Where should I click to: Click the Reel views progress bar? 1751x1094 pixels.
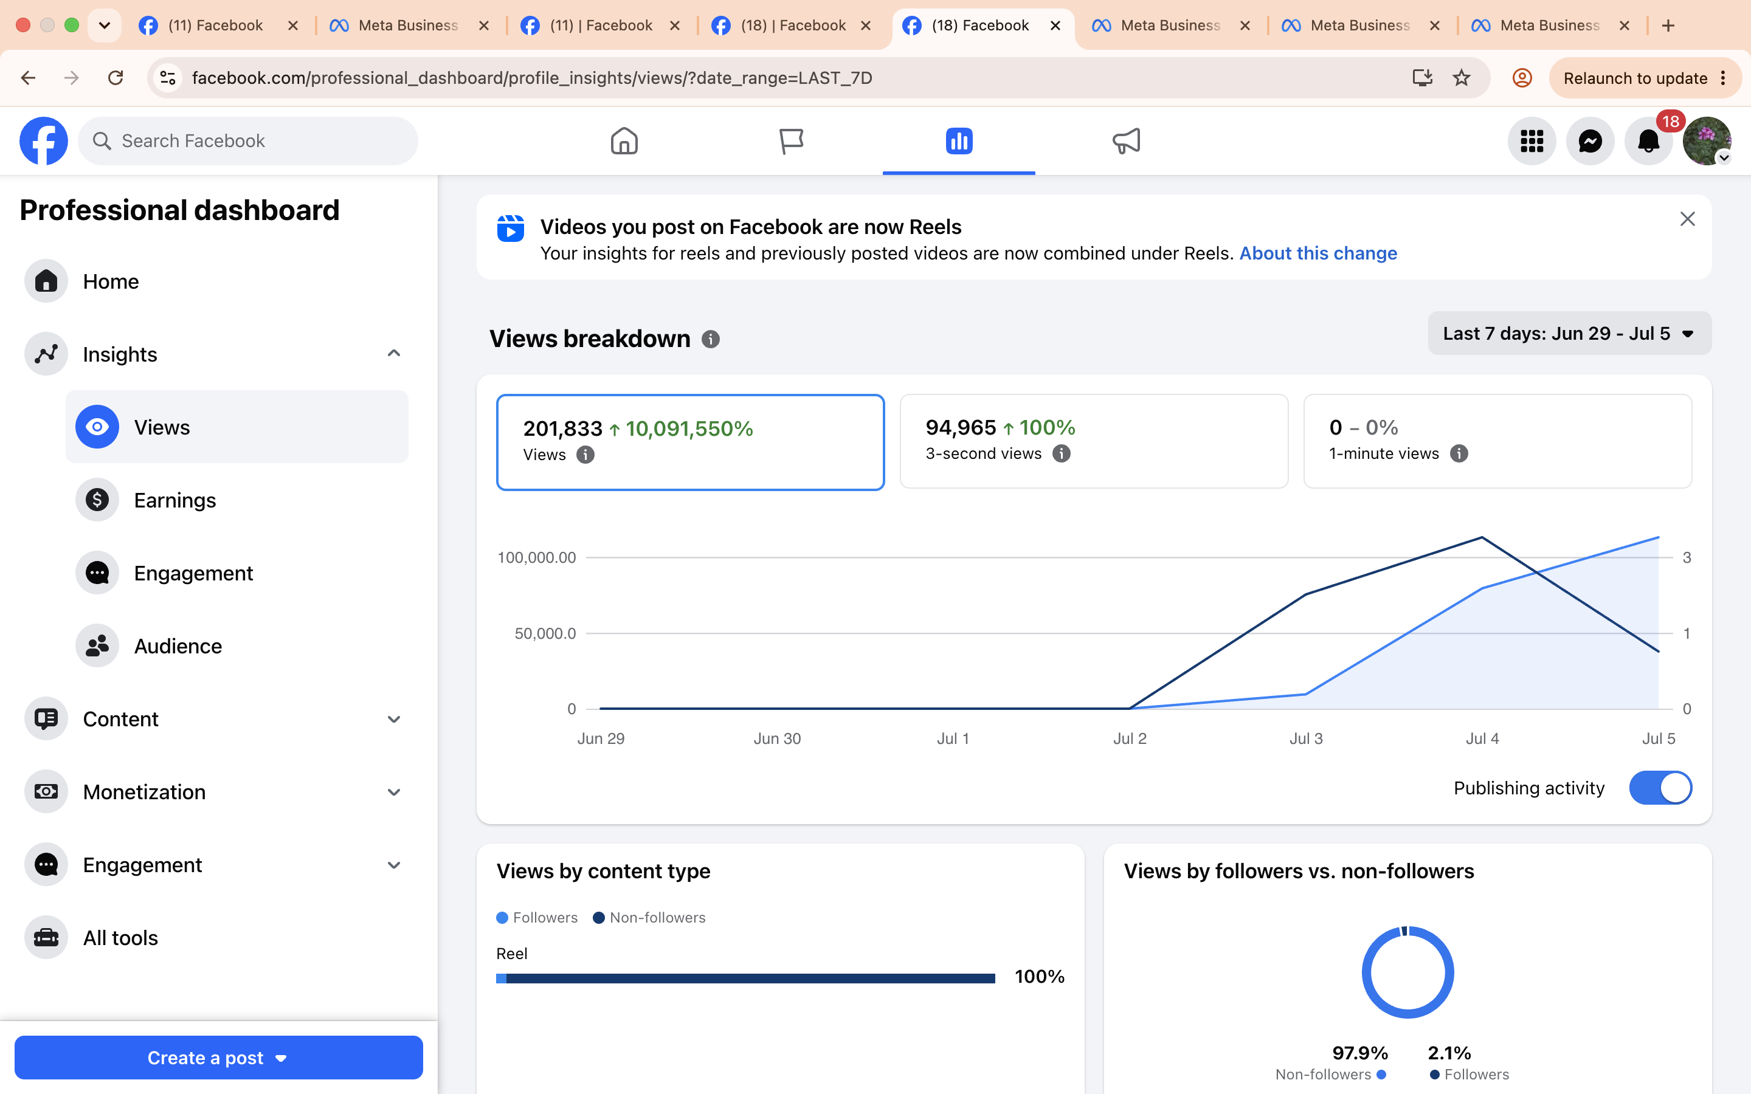745,979
